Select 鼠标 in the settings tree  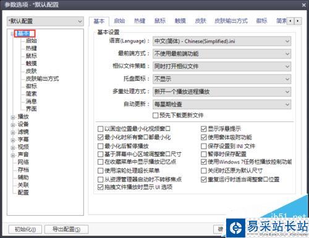(x=31, y=56)
